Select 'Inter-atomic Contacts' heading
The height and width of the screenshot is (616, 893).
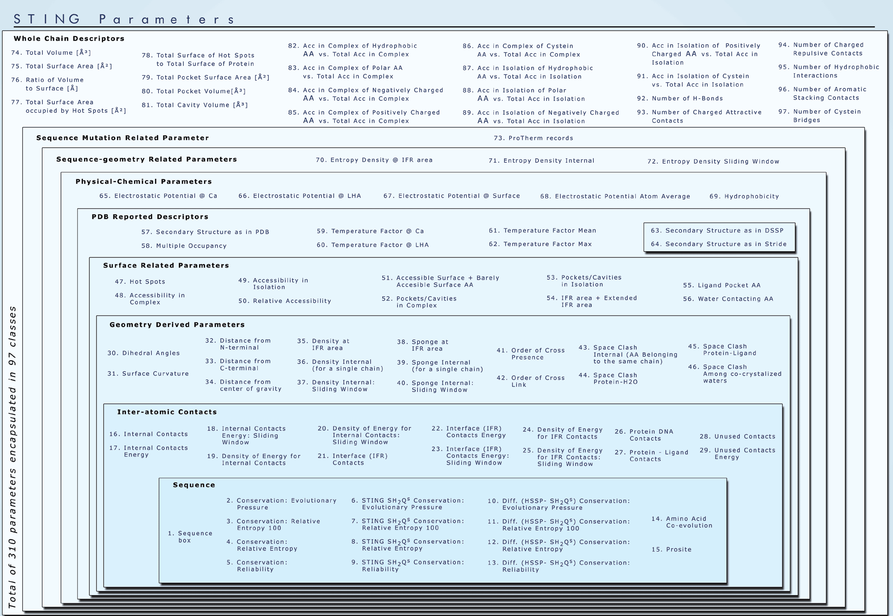coord(167,412)
